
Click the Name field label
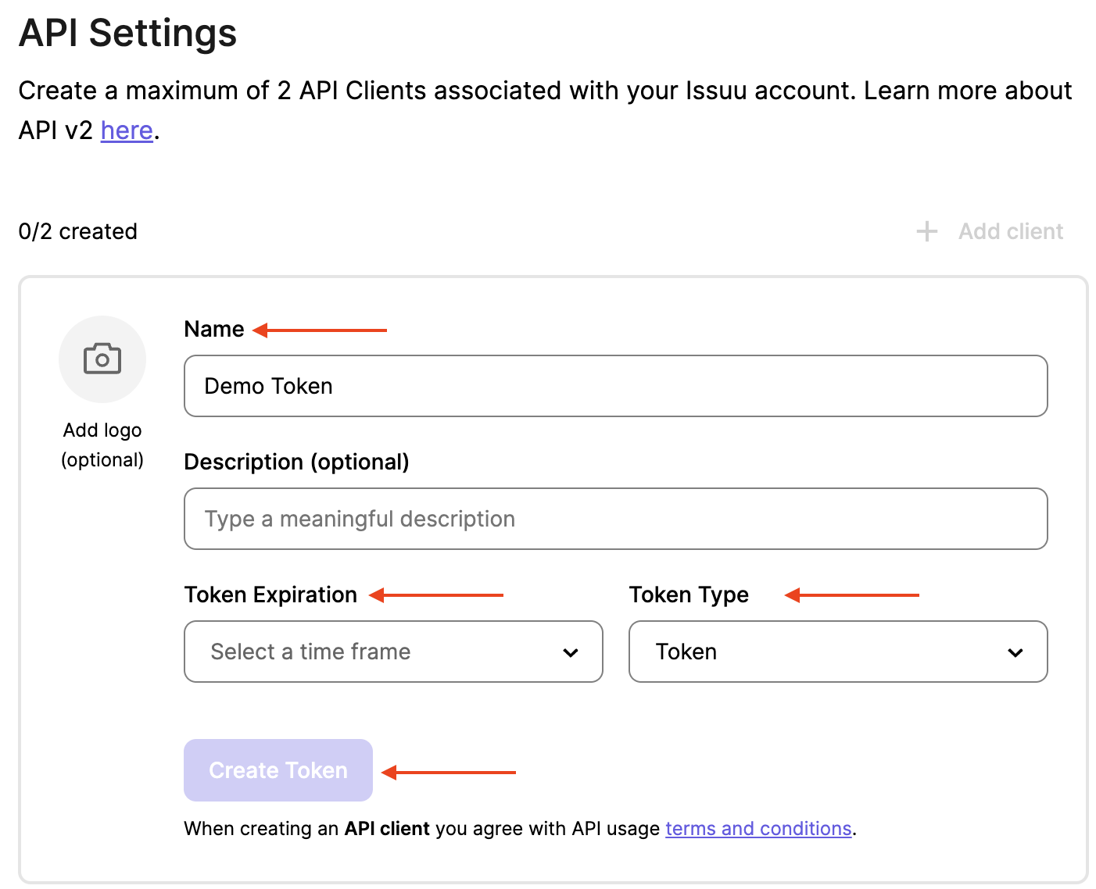coord(213,329)
